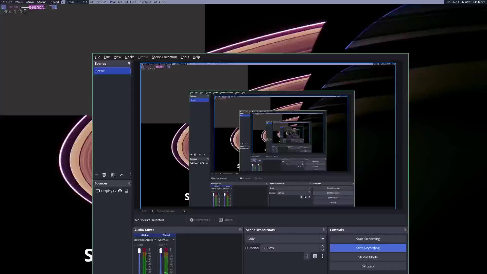Open the File menu
The height and width of the screenshot is (274, 487).
(97, 57)
